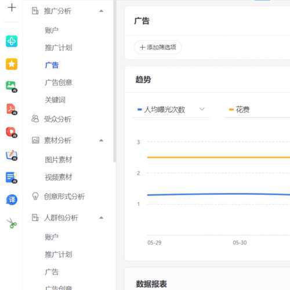Image resolution: width=290 pixels, height=290 pixels.
Task: Open 图片素材 menu item
Action: click(59, 159)
